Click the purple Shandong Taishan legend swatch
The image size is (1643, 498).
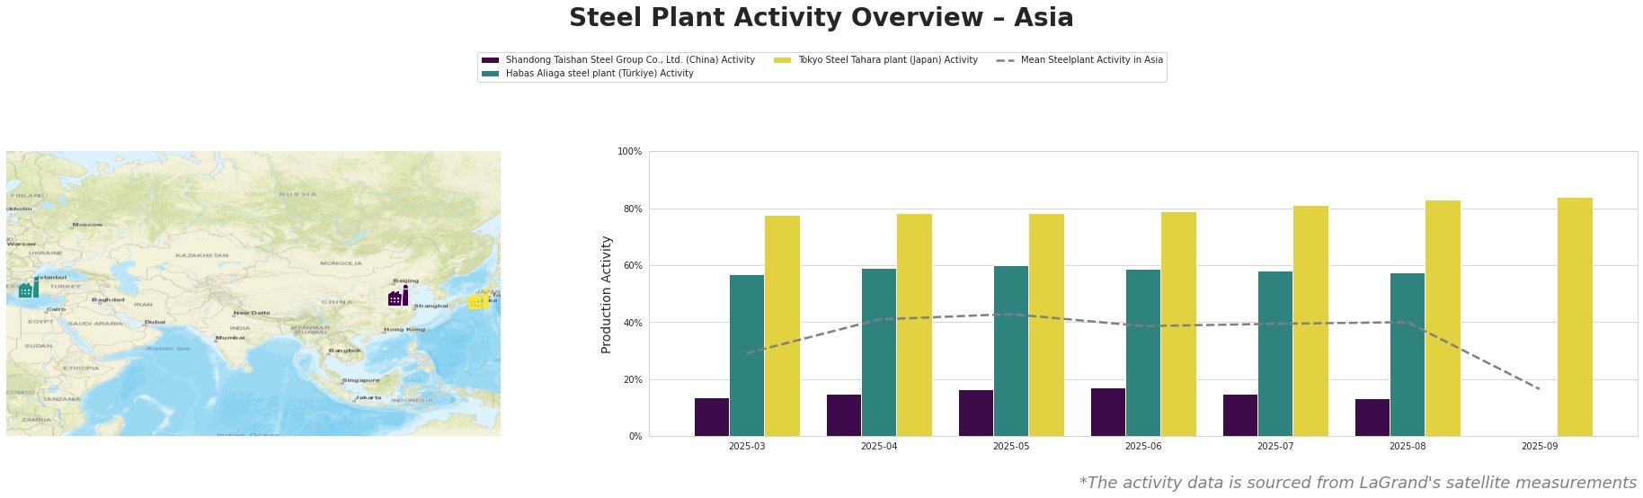491,60
